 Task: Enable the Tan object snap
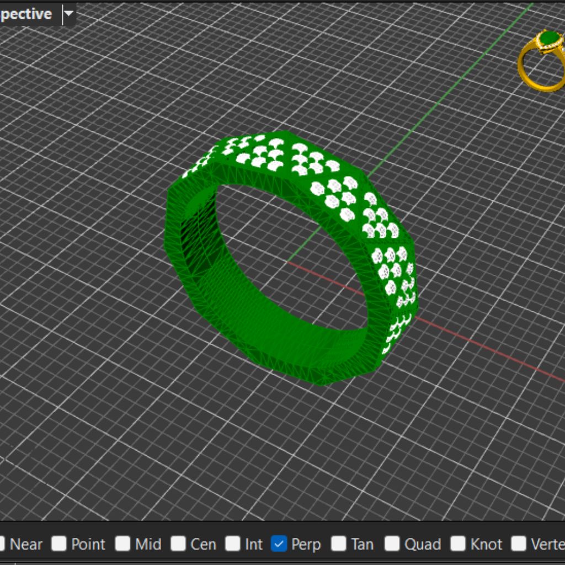[339, 544]
